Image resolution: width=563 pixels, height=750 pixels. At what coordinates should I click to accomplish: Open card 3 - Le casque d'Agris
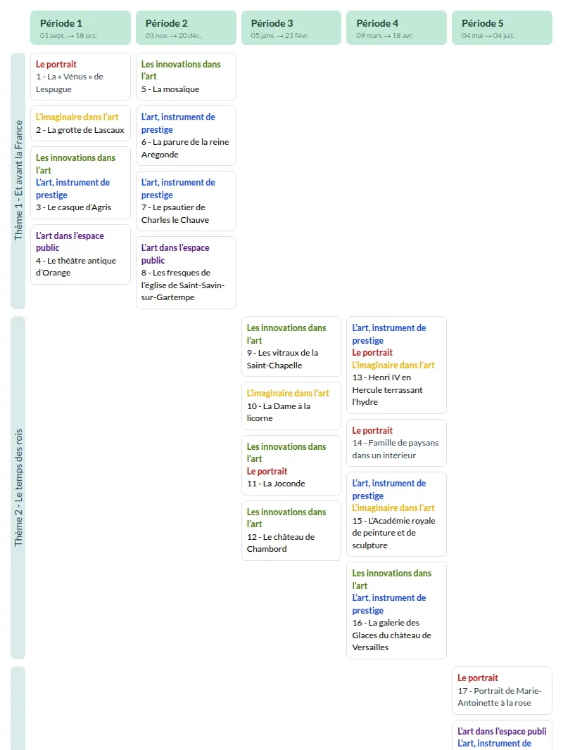pyautogui.click(x=80, y=183)
